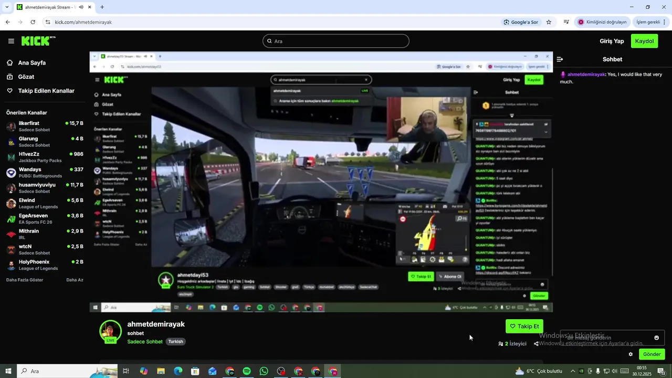This screenshot has width=672, height=378.
Task: Click the Windows taskbar search box
Action: tap(67, 371)
